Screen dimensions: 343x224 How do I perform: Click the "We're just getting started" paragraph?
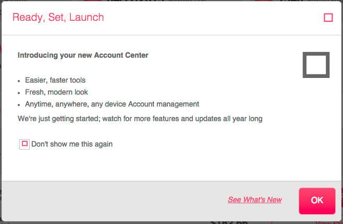pyautogui.click(x=140, y=118)
